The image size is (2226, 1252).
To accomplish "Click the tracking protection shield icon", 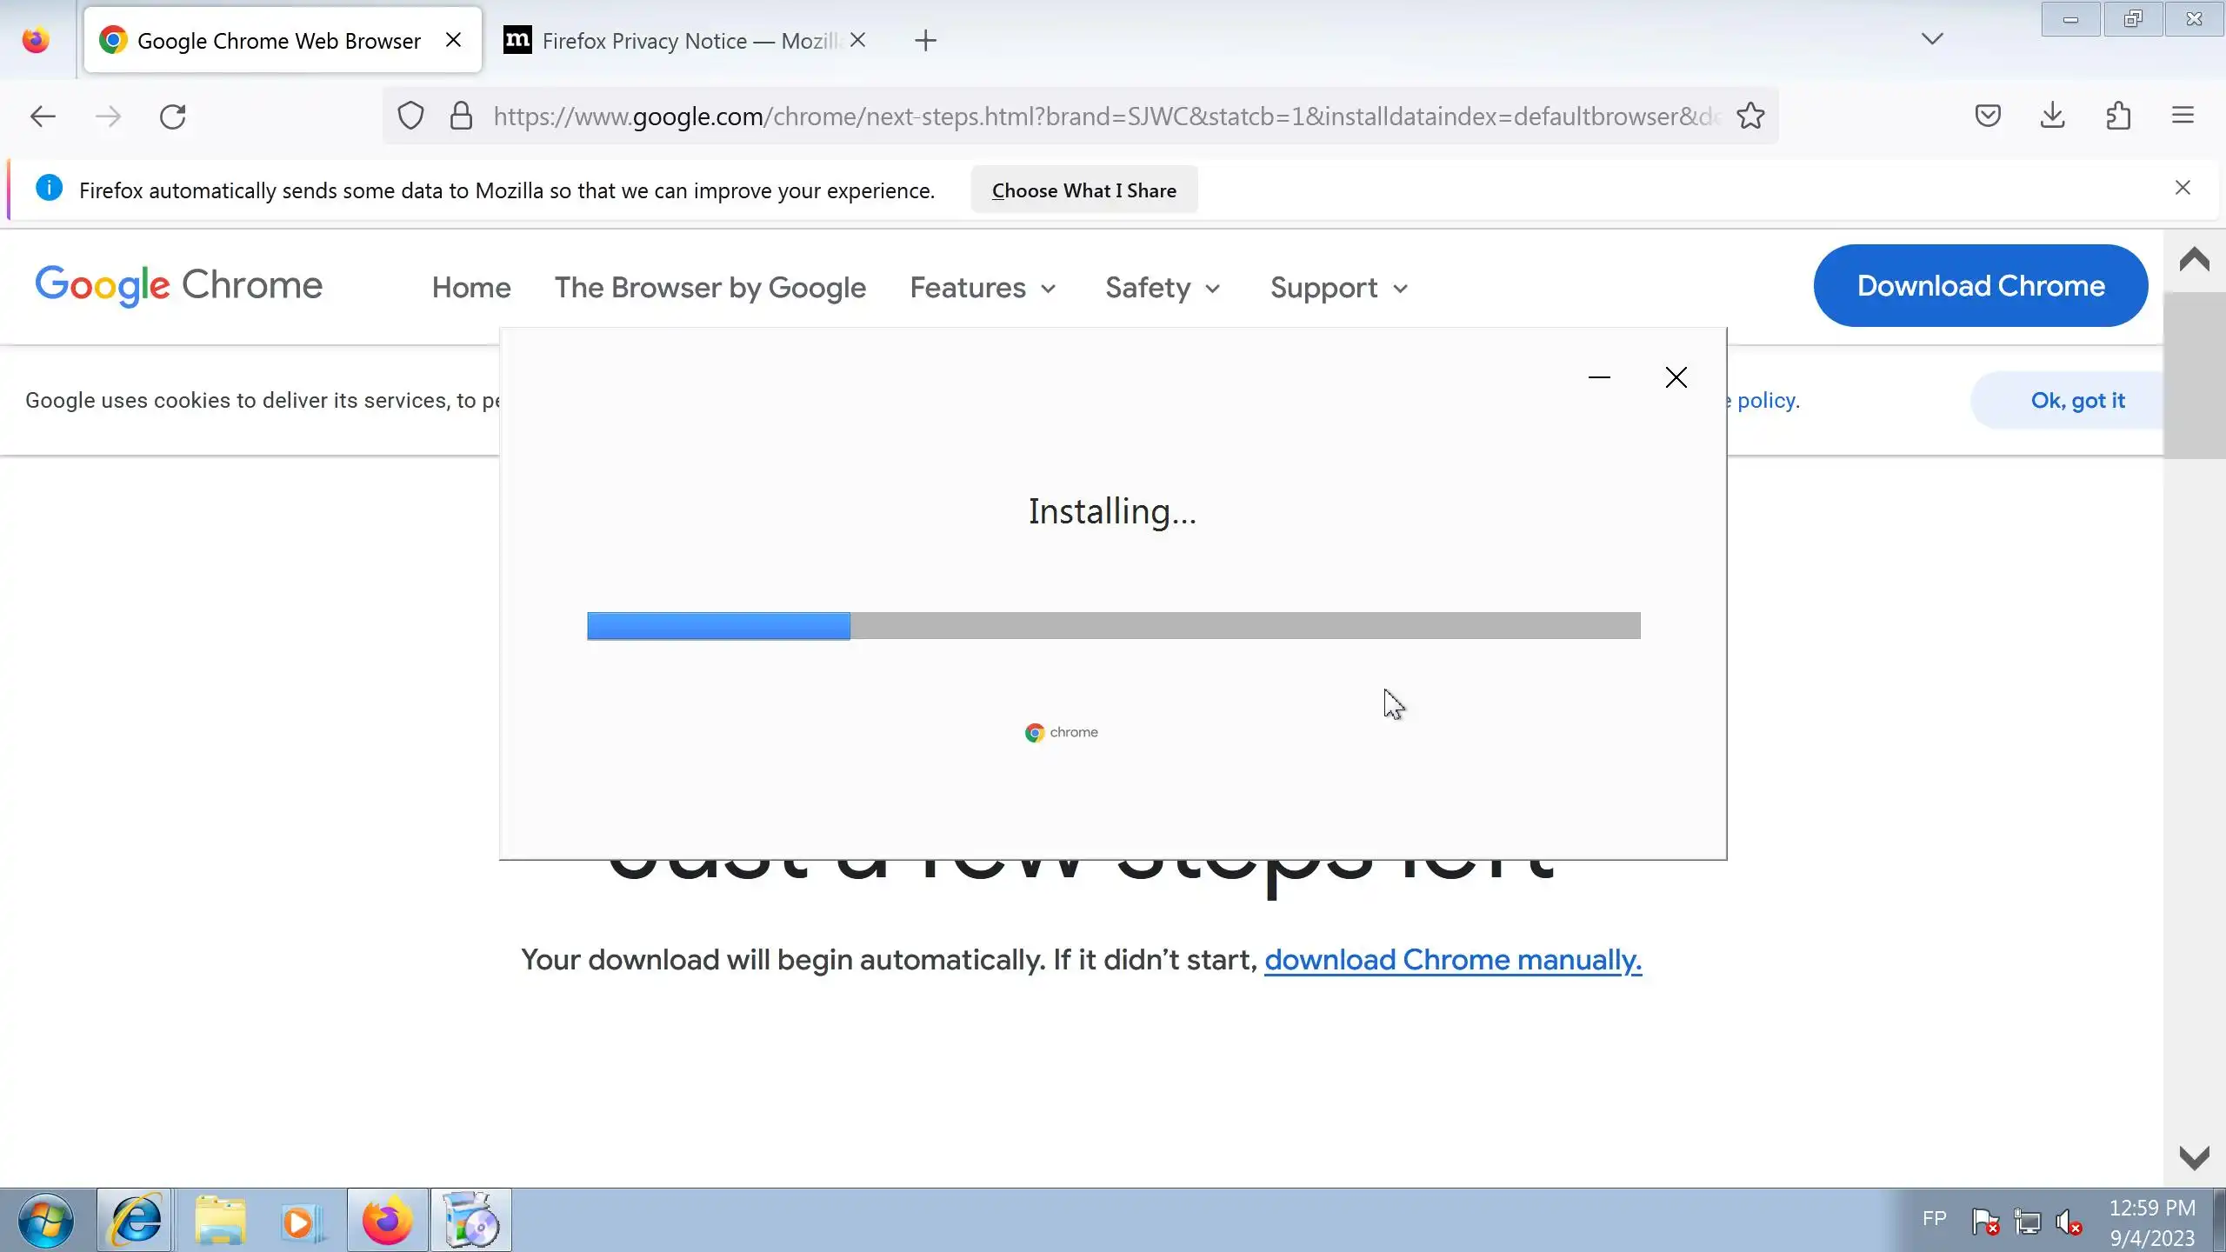I will pyautogui.click(x=410, y=116).
